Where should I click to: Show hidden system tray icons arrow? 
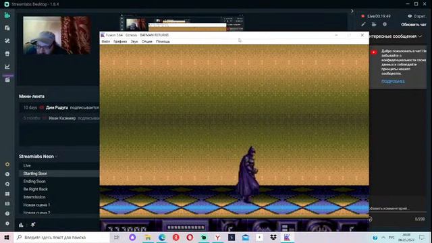[383, 237]
